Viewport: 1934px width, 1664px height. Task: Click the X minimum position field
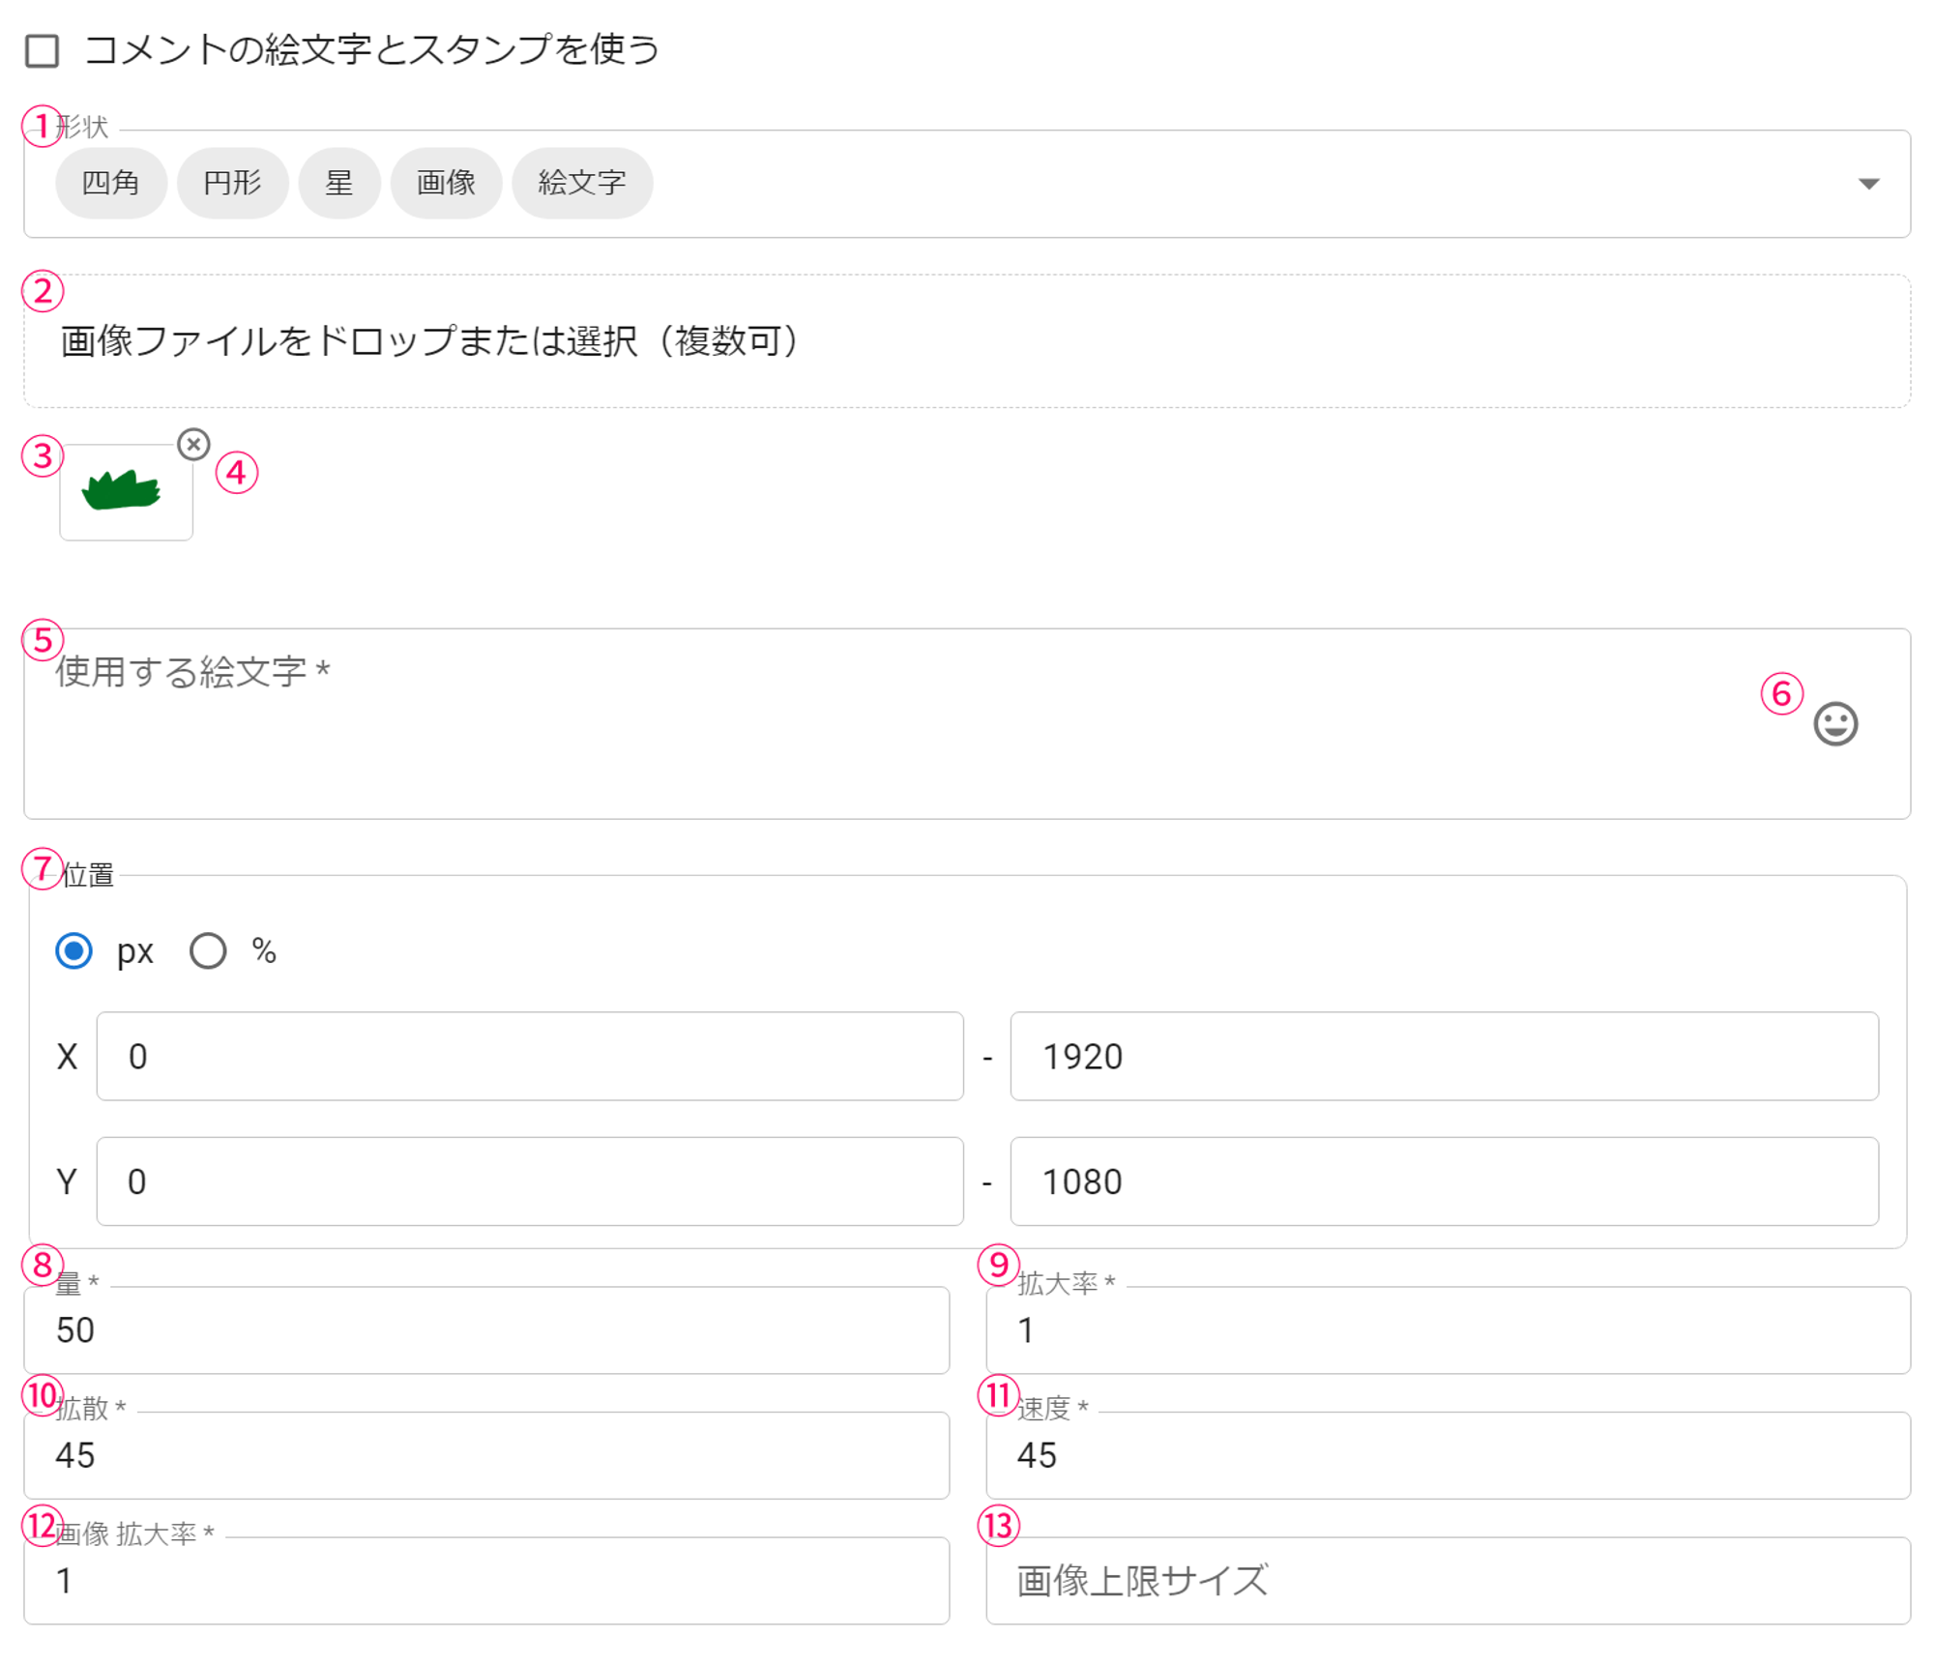[x=530, y=1056]
